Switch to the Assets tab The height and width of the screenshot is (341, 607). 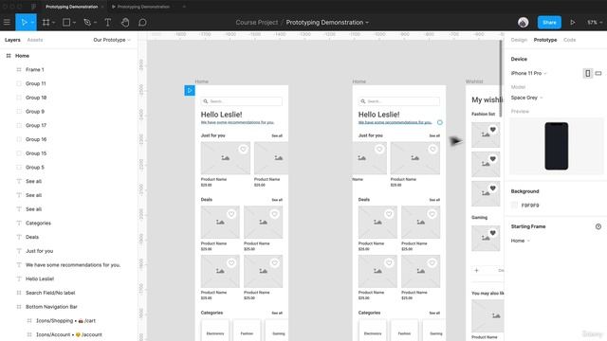(x=35, y=40)
